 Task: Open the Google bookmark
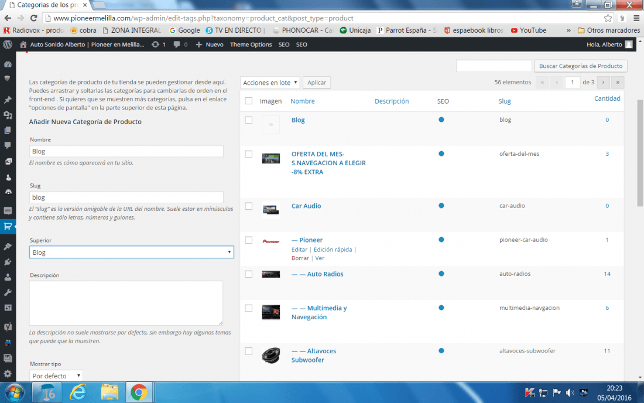184,30
